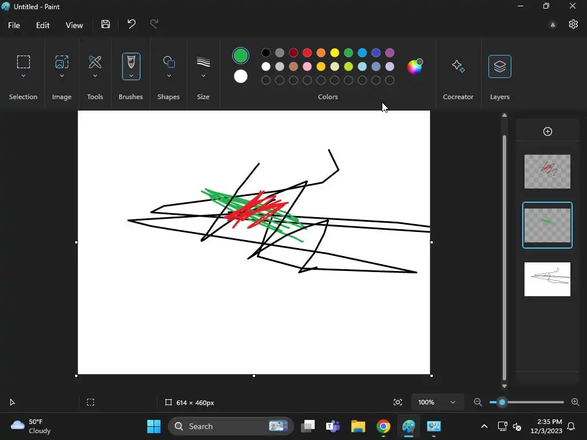Pick the yellow color swatch
Image resolution: width=587 pixels, height=440 pixels.
click(x=335, y=53)
